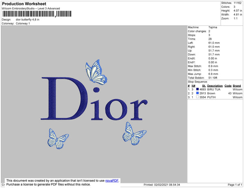Screen dimensions: 244x188
Task: Click the dot above the letter i
Action: tap(96, 90)
